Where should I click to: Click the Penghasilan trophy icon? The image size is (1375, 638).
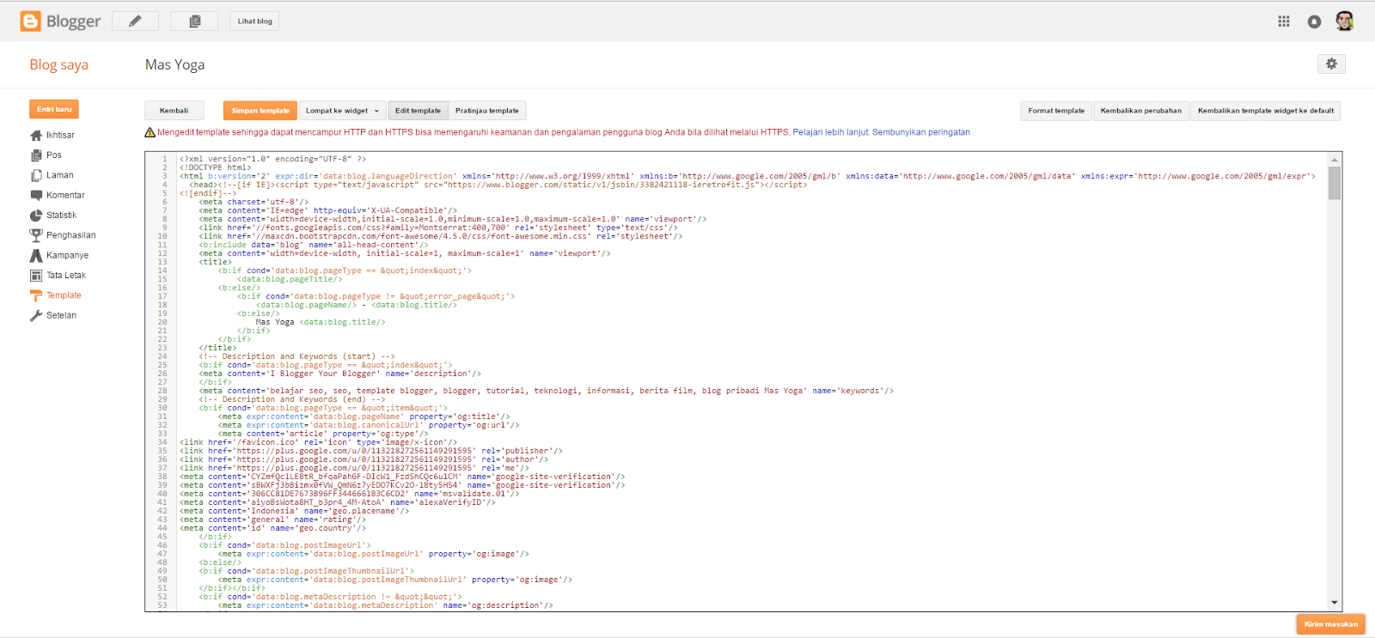36,235
